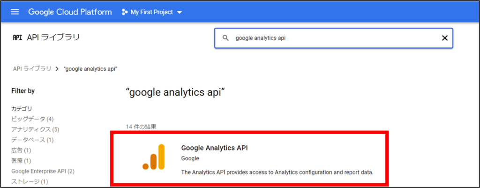Filter by 医療 (1) category
The height and width of the screenshot is (188, 480).
[21, 161]
